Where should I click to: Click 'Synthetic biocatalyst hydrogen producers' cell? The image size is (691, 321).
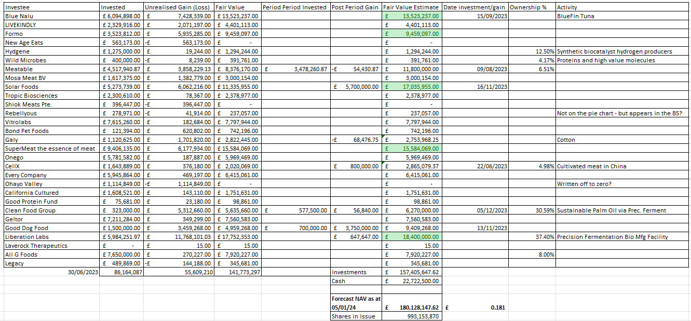pos(623,51)
